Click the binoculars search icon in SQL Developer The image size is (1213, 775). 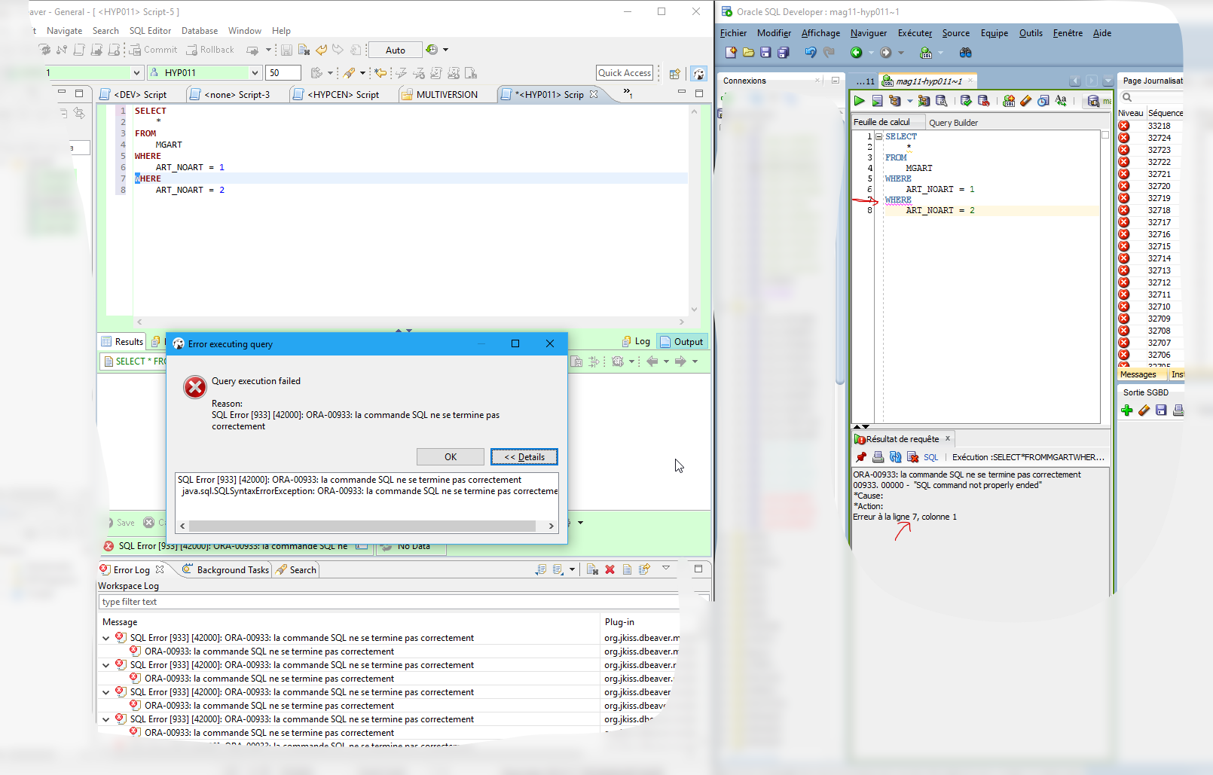(x=967, y=53)
